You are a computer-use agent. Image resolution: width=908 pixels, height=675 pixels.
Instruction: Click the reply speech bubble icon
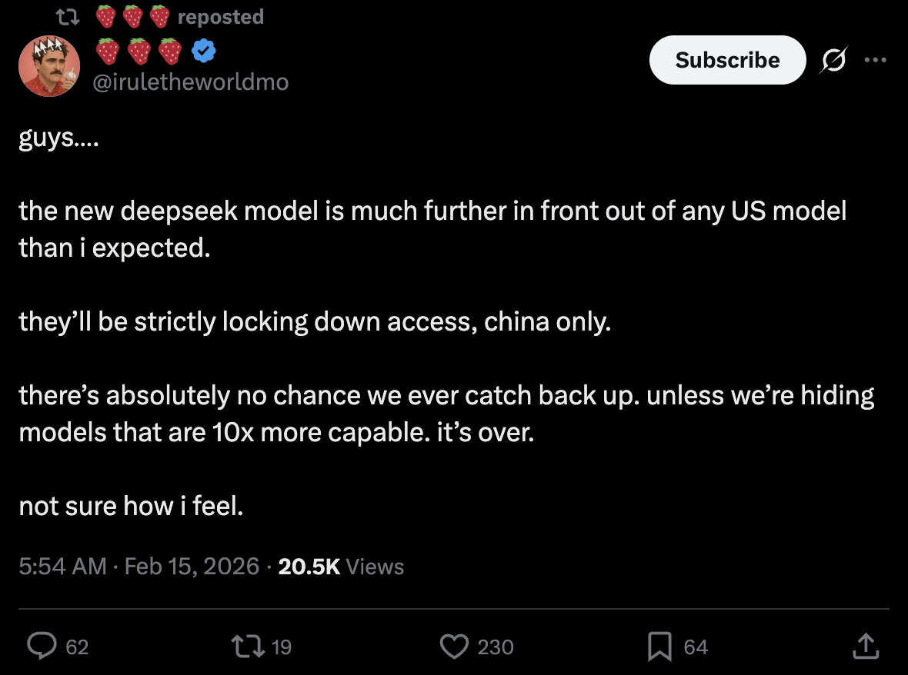pos(39,647)
